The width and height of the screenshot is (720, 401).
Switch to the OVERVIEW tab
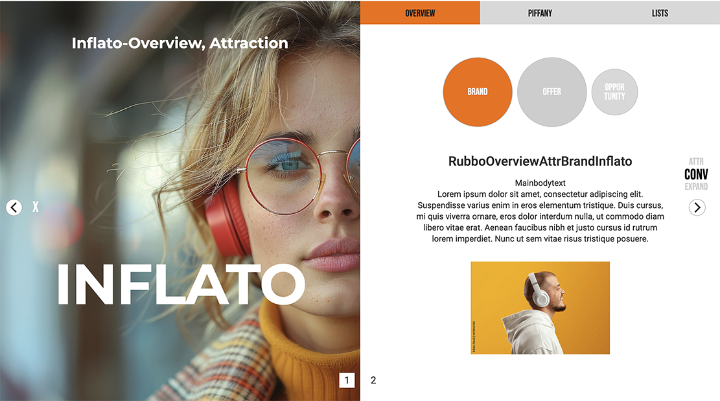(420, 13)
